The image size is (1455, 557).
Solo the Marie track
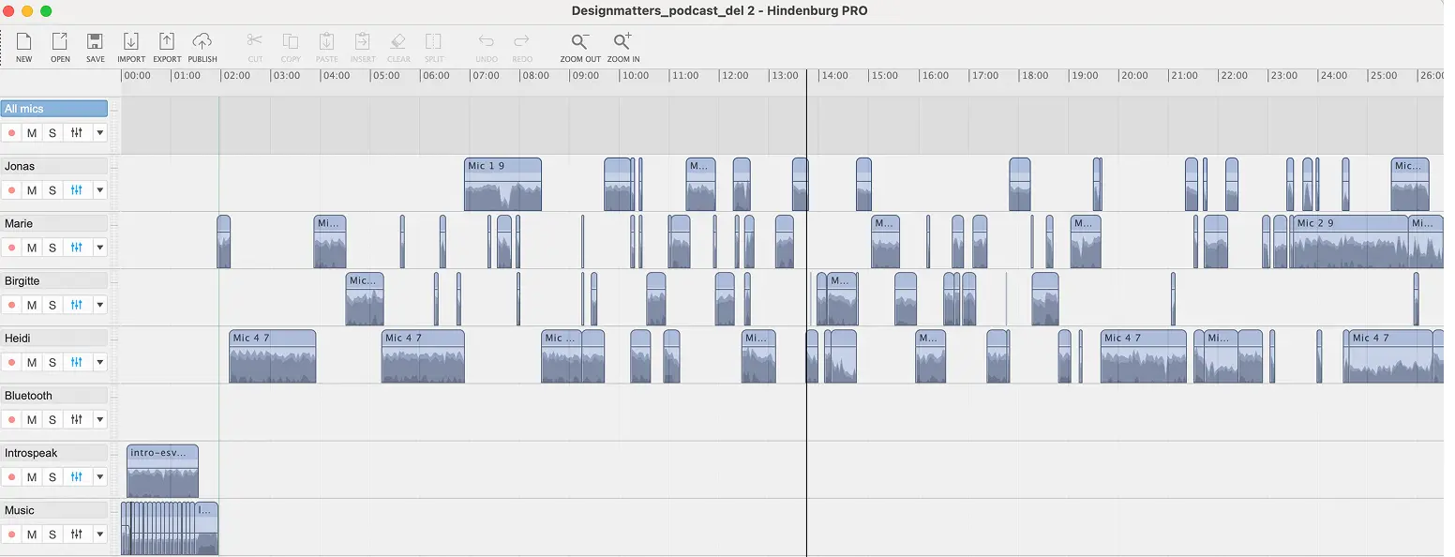pyautogui.click(x=52, y=248)
